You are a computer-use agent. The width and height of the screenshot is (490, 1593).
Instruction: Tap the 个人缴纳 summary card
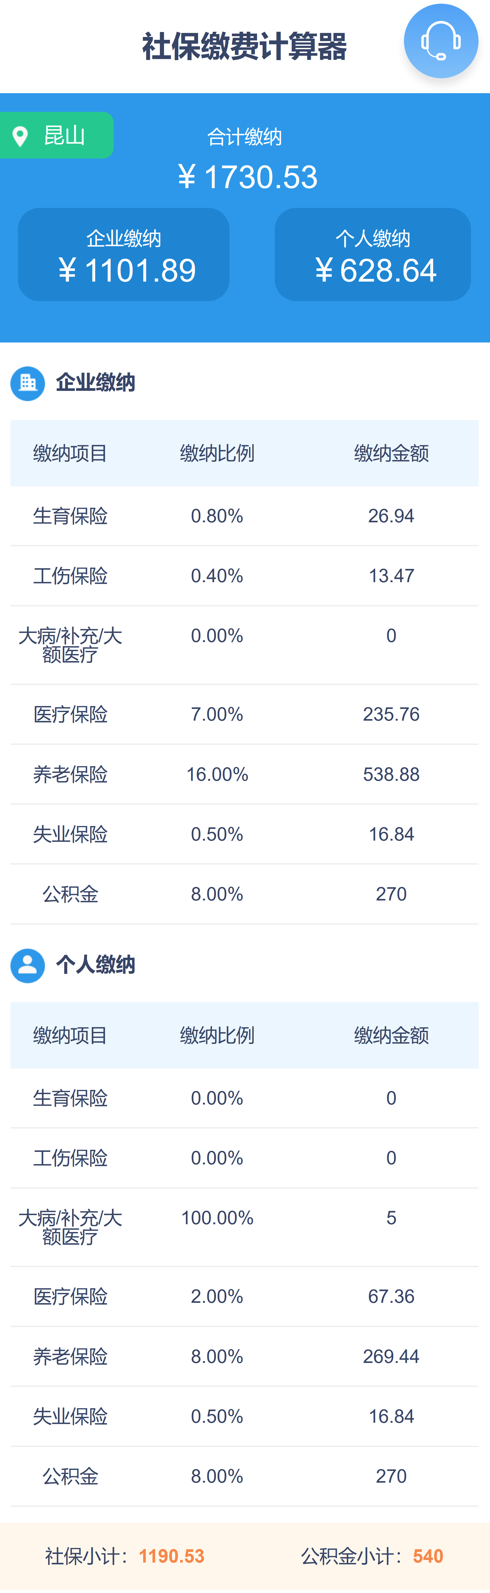[x=373, y=254]
